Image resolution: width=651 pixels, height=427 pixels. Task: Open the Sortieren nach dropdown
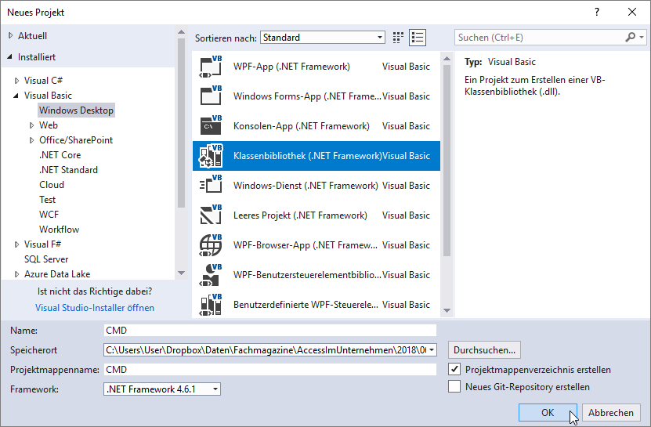(323, 38)
